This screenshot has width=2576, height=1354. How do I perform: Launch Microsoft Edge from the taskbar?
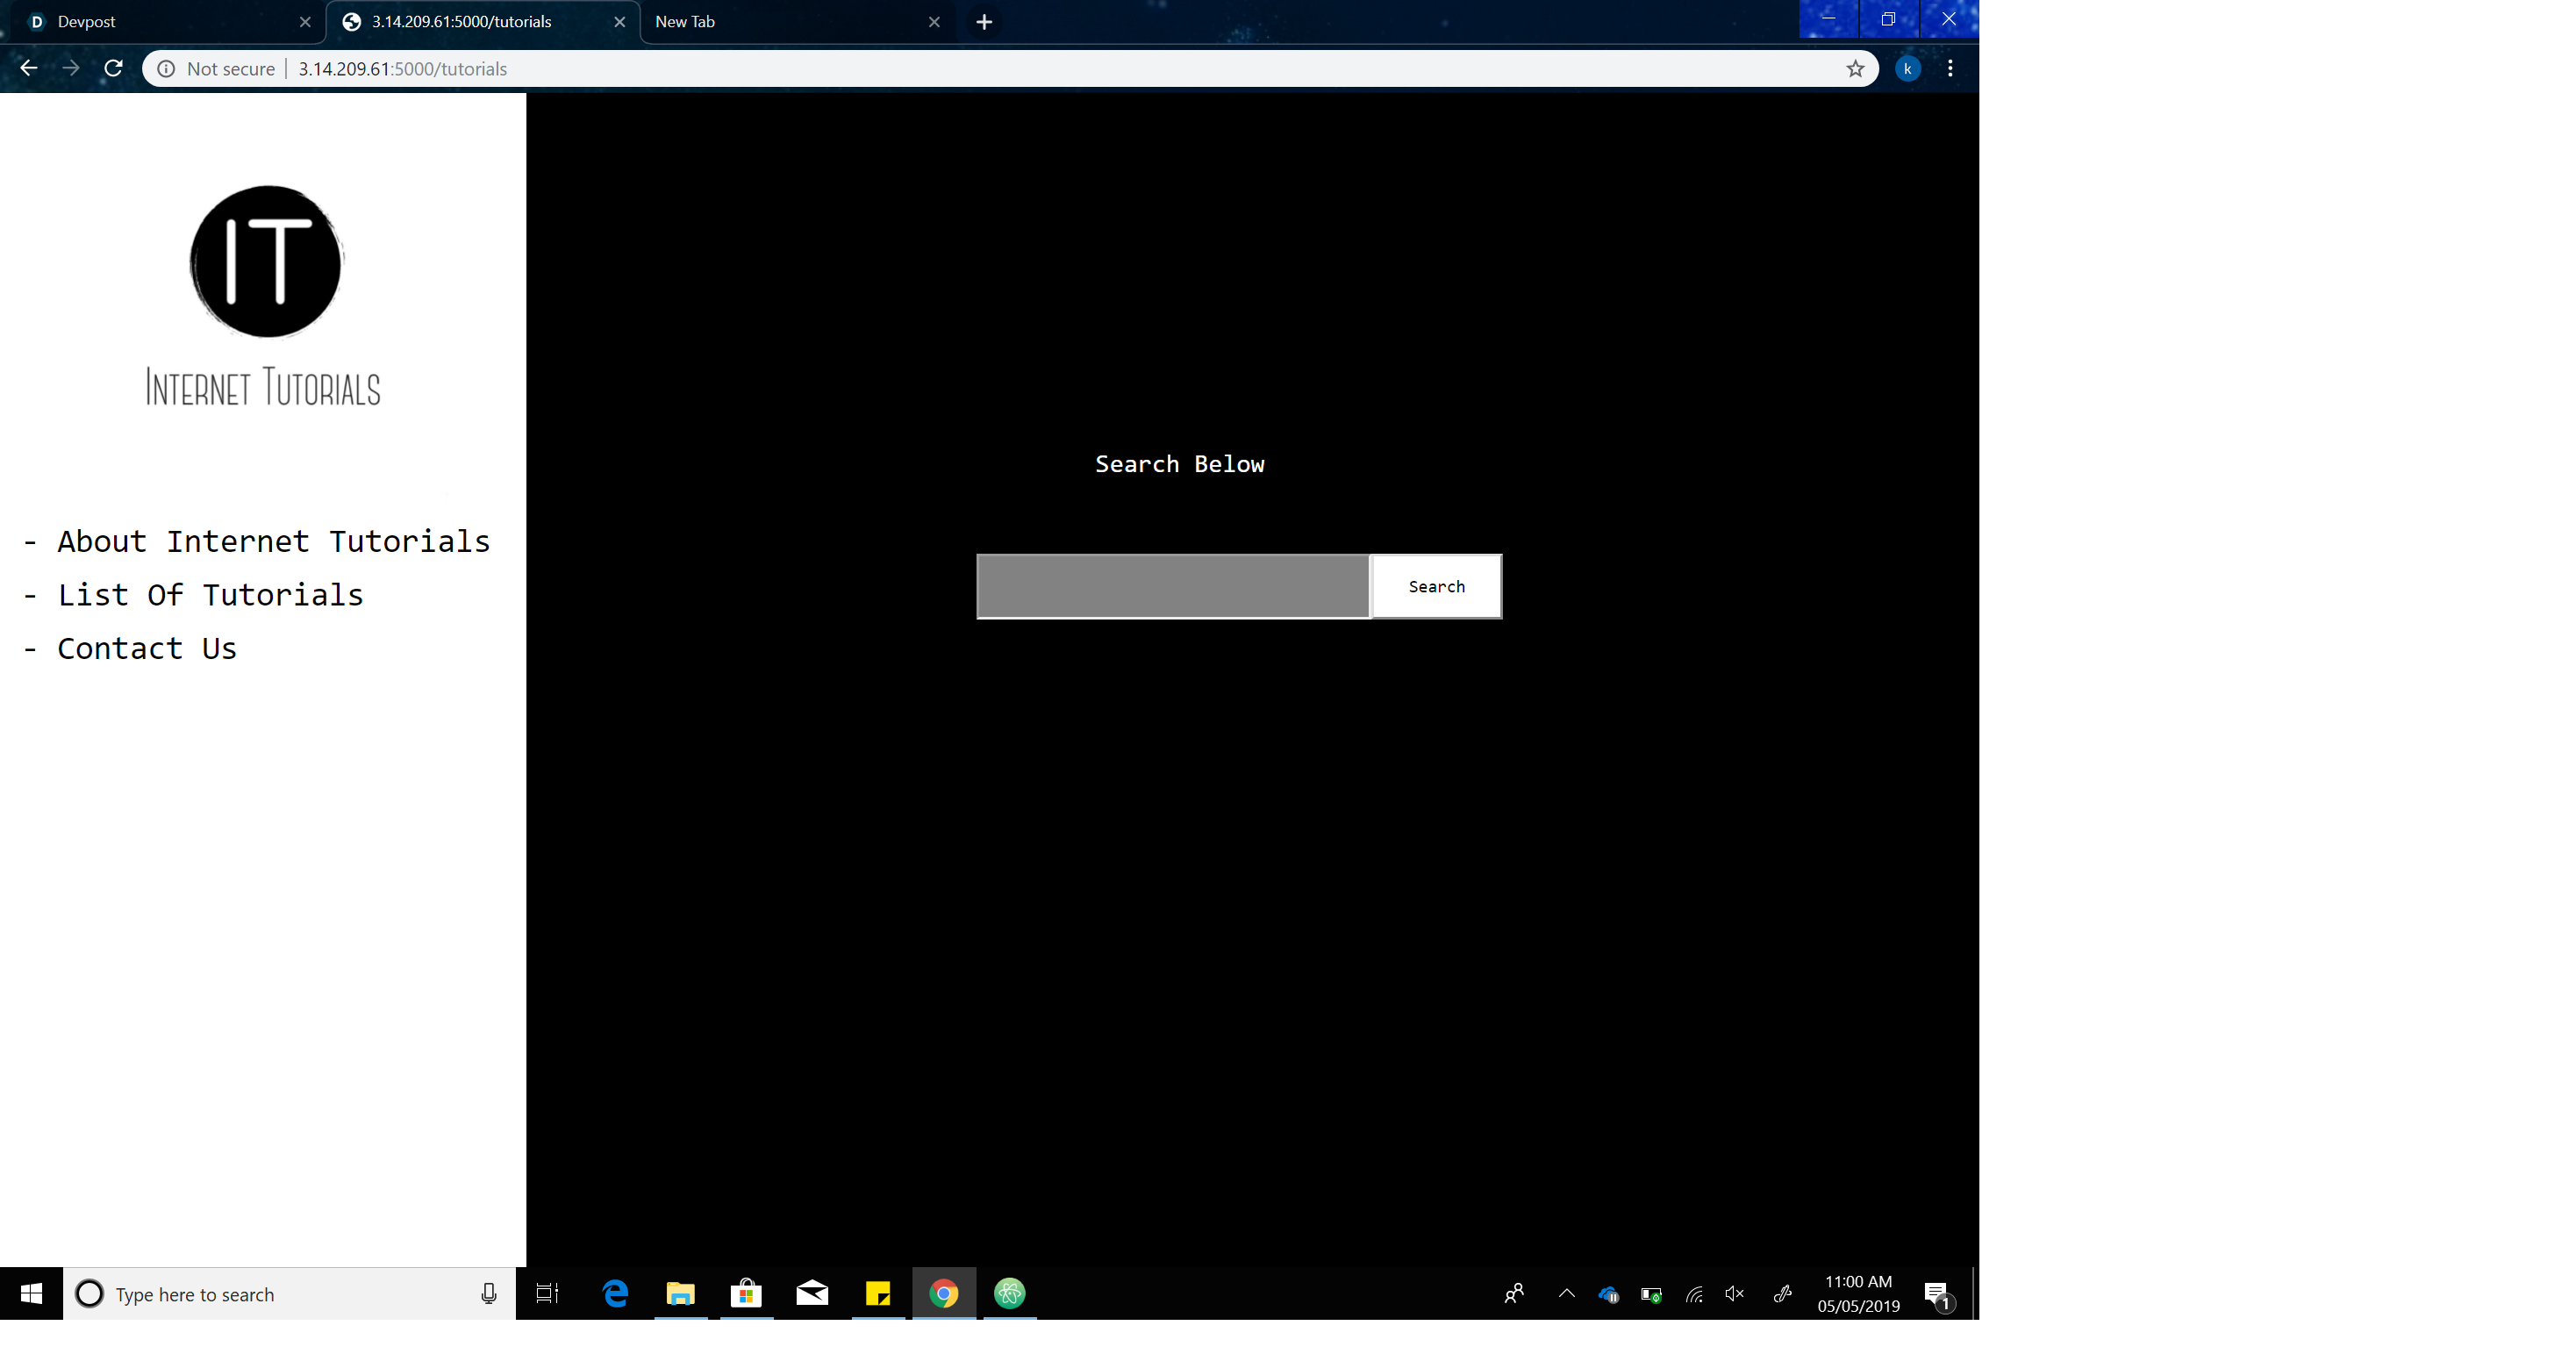point(615,1293)
